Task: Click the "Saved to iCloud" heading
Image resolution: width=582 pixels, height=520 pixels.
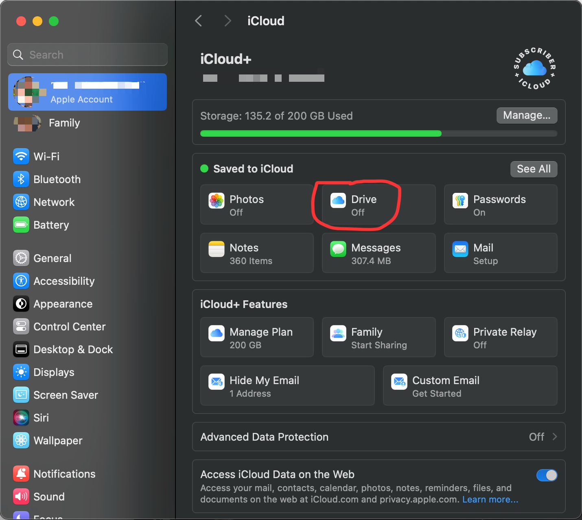Action: tap(253, 169)
